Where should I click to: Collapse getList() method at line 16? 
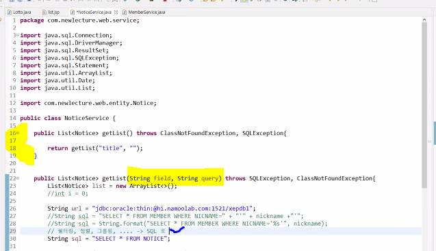pyautogui.click(x=18, y=133)
